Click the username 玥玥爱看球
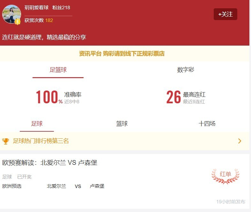 36,7
